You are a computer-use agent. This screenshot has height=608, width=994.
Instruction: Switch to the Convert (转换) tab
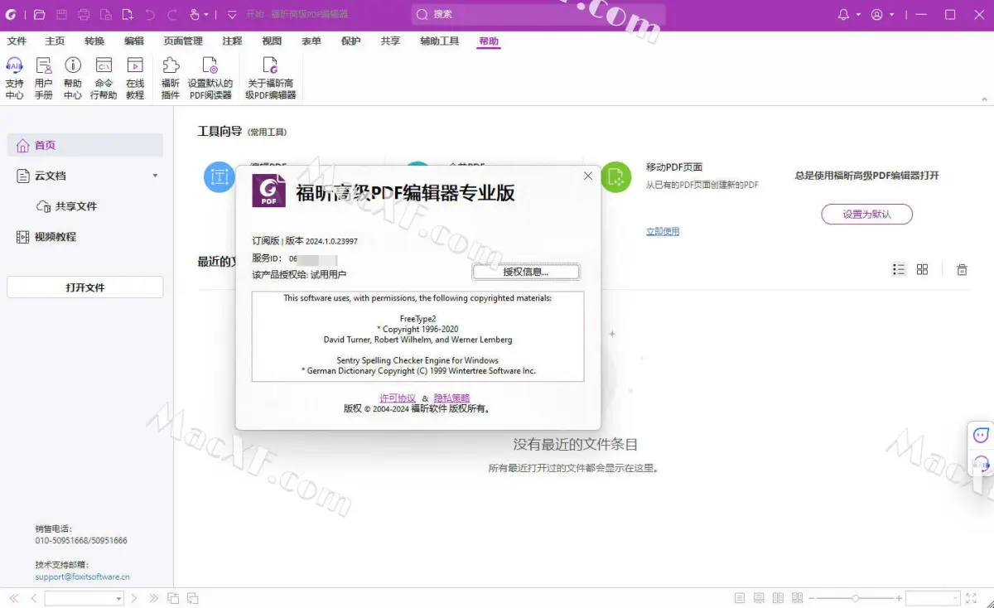pos(94,41)
